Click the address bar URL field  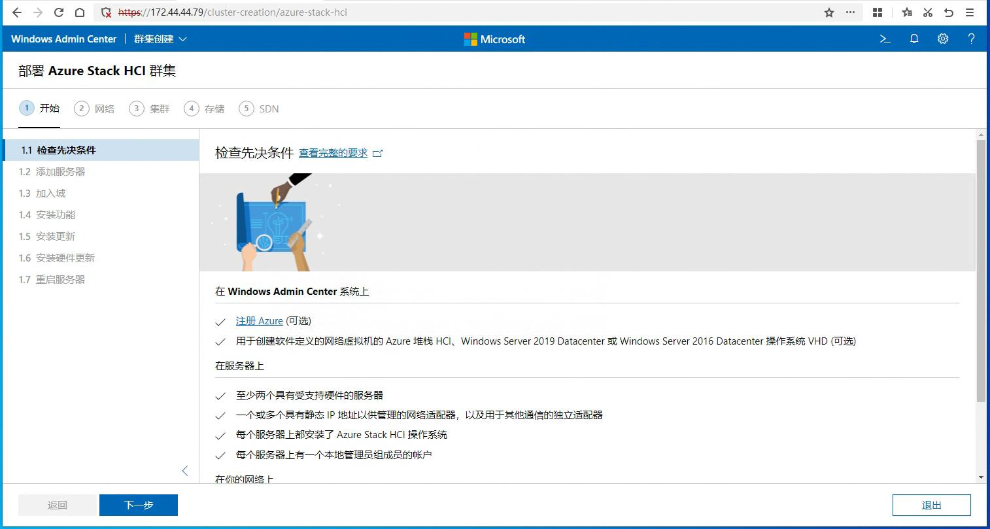(458, 12)
